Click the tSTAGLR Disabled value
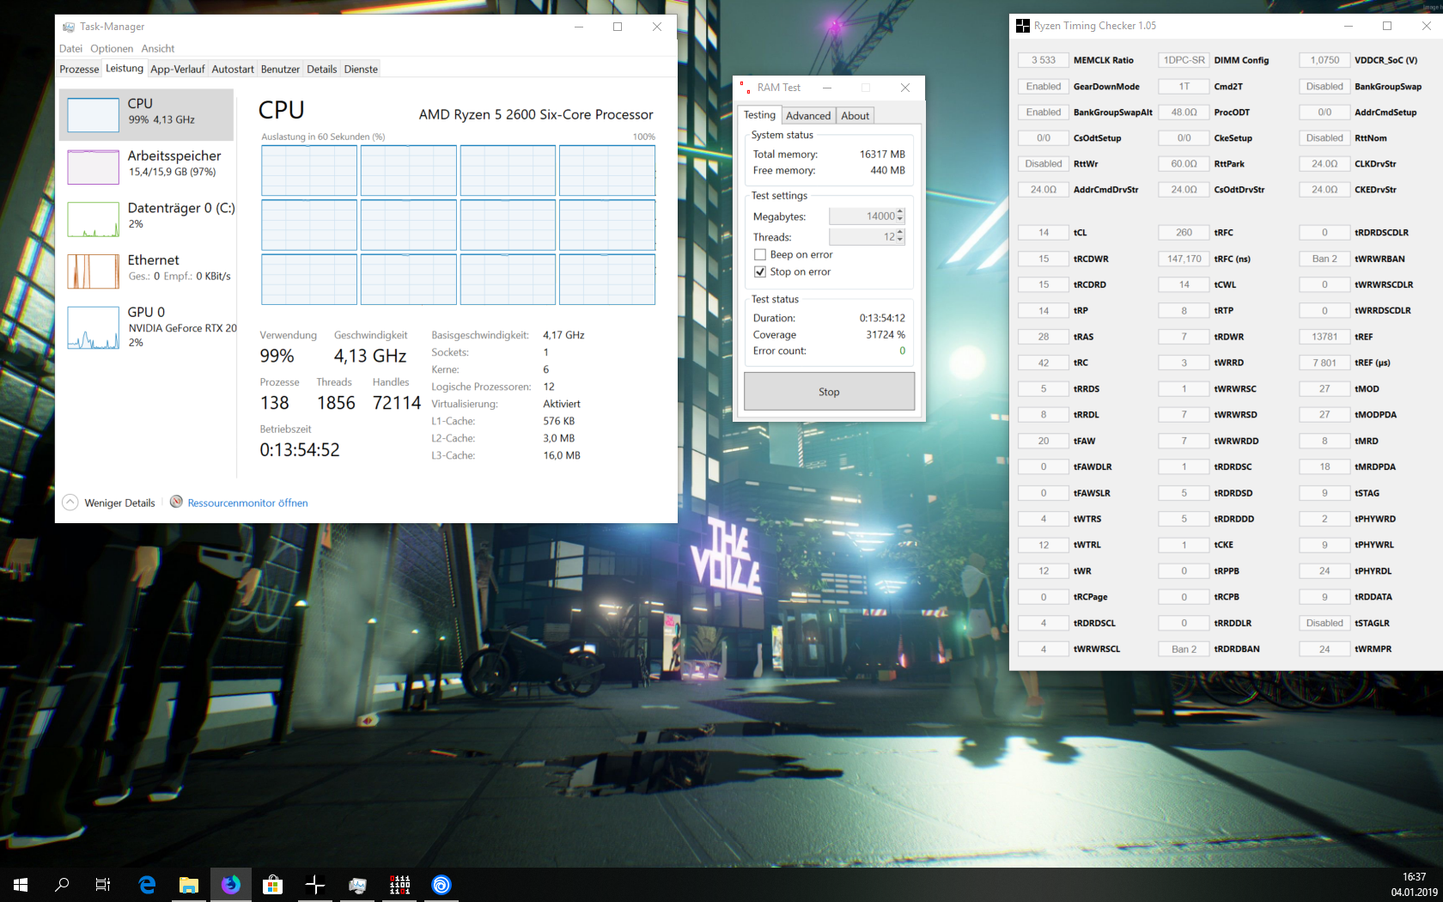 coord(1324,624)
